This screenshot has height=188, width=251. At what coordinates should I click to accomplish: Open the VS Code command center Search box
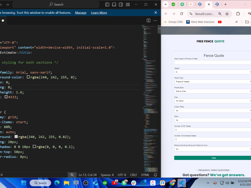coord(56,5)
